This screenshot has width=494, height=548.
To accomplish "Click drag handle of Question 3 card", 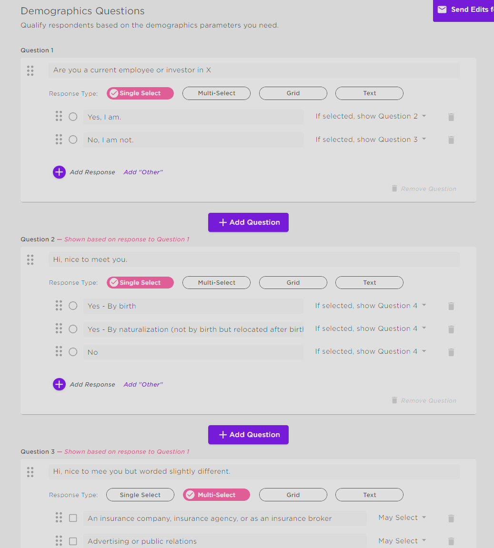I will coord(30,472).
